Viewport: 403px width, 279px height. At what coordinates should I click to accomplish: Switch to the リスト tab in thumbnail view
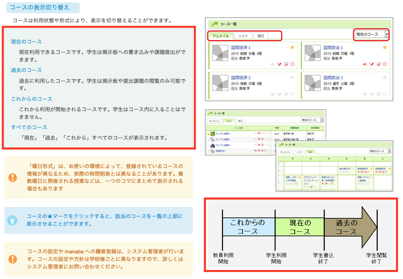coord(243,36)
